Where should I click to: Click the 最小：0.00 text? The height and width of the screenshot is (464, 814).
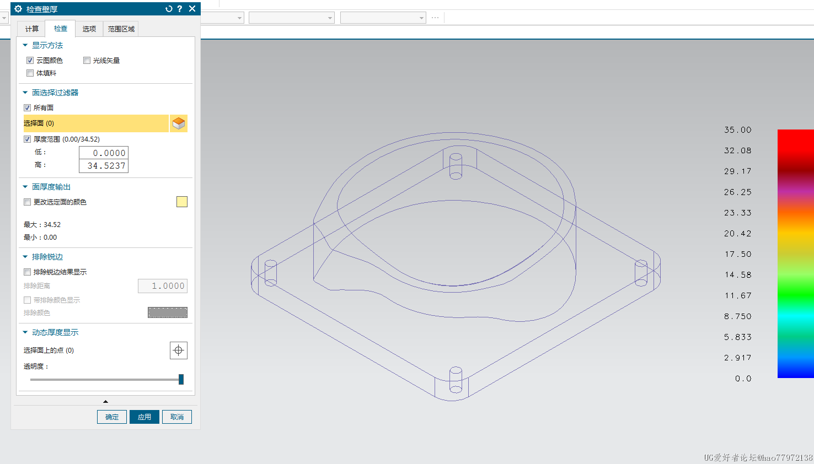[x=40, y=238]
